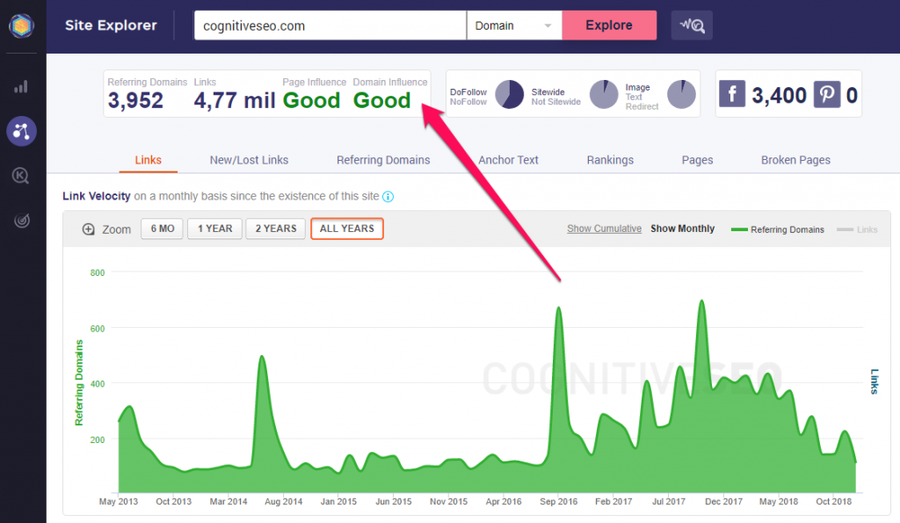Image resolution: width=900 pixels, height=523 pixels.
Task: Click the Oct 2018 axis label
Action: (834, 501)
